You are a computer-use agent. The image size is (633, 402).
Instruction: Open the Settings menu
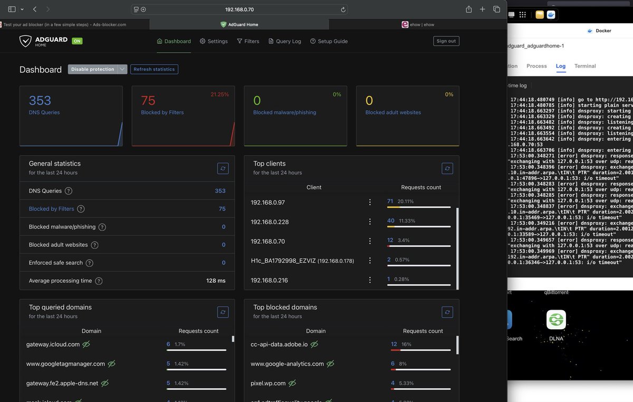[214, 41]
